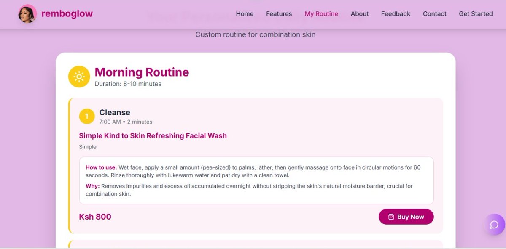Viewport: 506px width, 249px height.
Task: Go to the Home page
Action: click(245, 14)
